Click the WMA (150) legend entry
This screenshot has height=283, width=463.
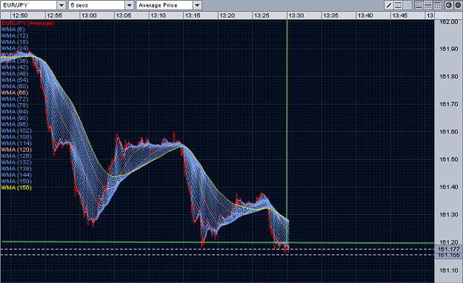(x=16, y=182)
